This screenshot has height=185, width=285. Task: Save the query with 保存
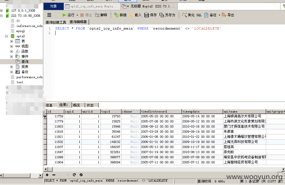tap(151, 15)
